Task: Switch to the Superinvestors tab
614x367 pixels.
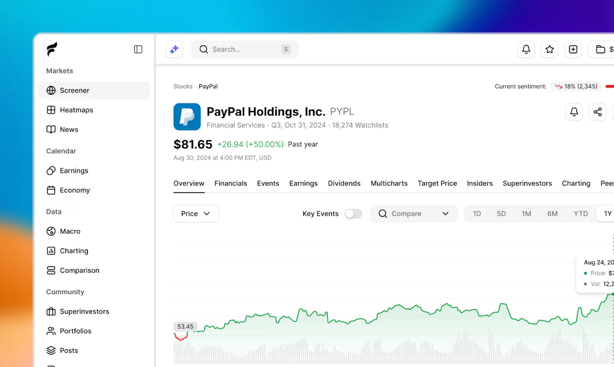Action: coord(527,183)
